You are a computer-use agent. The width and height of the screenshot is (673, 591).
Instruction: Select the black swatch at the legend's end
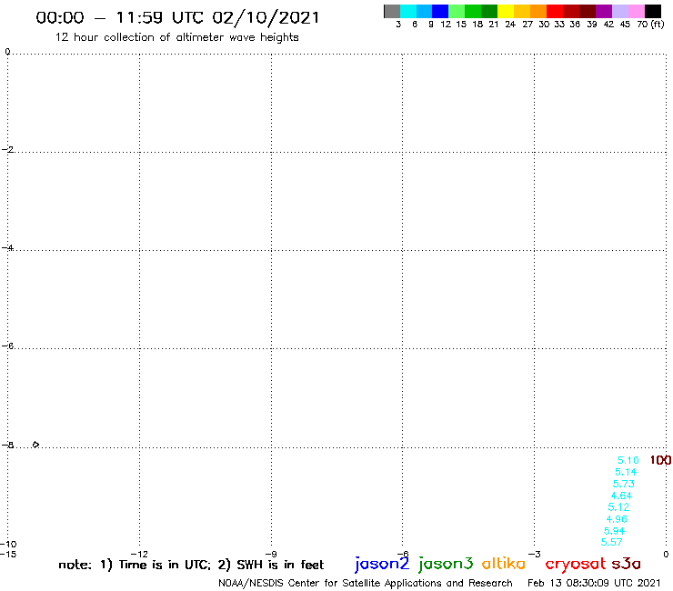(x=653, y=11)
